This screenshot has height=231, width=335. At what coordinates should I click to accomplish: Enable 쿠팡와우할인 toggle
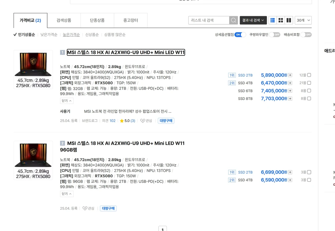pos(274,34)
